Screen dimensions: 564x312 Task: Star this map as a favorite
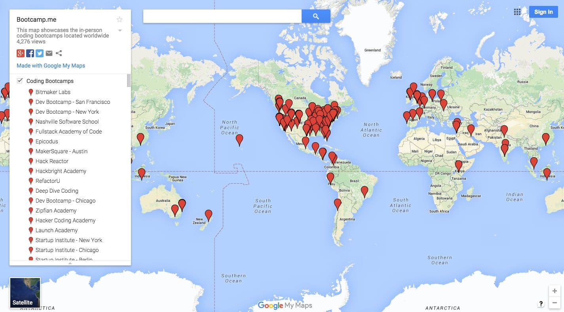click(119, 19)
